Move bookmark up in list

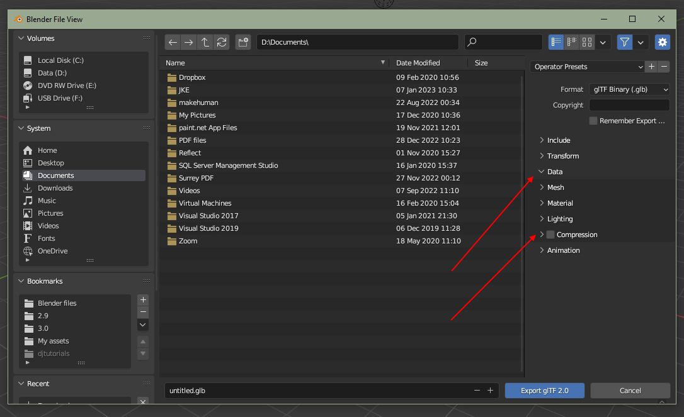click(142, 341)
